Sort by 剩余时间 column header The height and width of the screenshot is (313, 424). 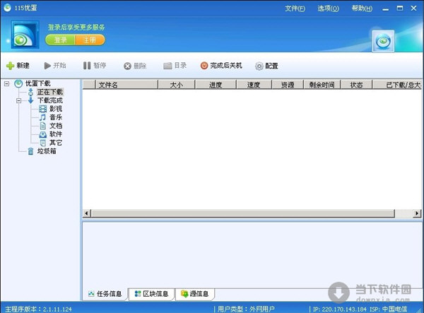[322, 85]
